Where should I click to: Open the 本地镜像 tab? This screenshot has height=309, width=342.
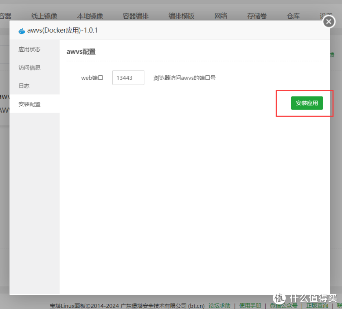[x=91, y=15]
